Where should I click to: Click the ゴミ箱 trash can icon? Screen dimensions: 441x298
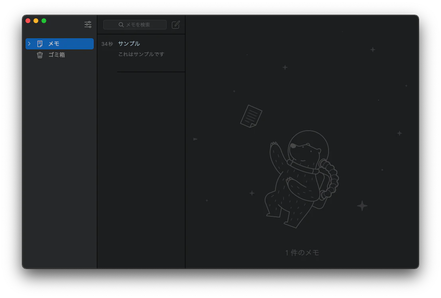coord(40,55)
